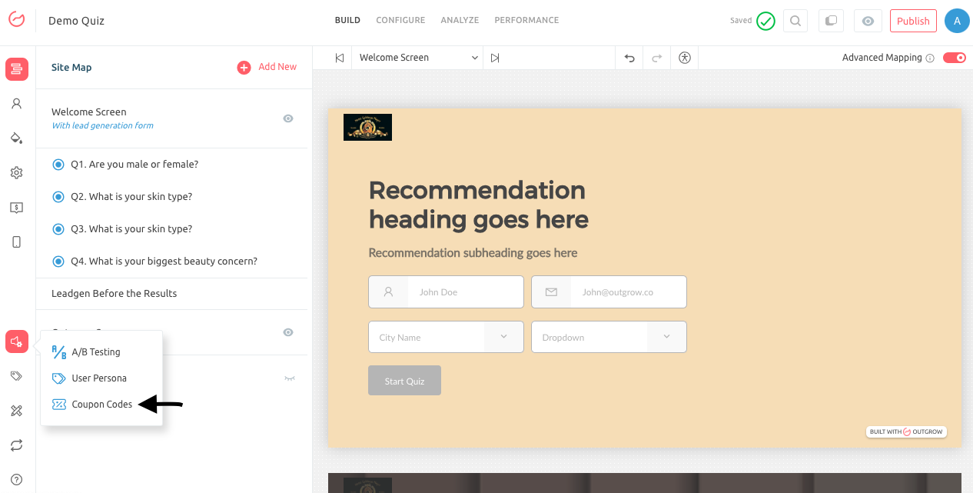973x493 pixels.
Task: Click the Publish button
Action: (913, 21)
